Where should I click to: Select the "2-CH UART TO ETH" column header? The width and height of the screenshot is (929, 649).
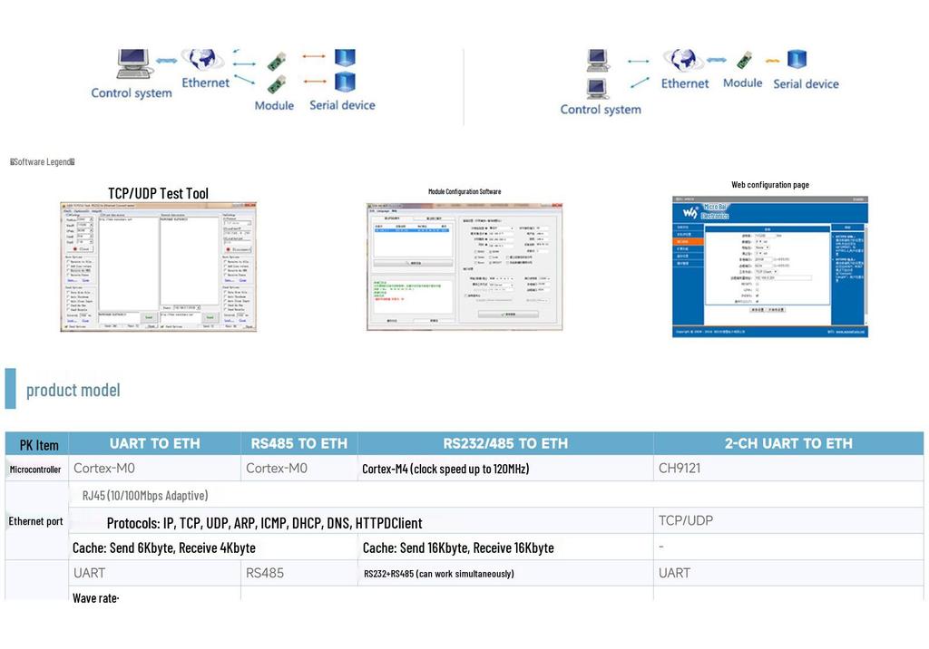point(788,443)
